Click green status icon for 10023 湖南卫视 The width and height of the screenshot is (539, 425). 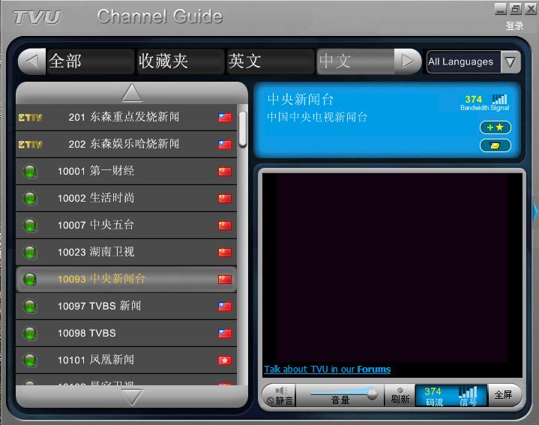tap(30, 252)
